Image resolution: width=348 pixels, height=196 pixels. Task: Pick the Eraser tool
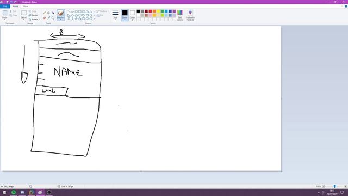(45, 18)
